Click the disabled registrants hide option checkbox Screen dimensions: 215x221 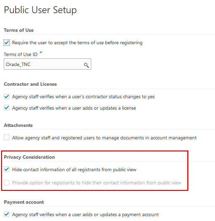[7, 183]
